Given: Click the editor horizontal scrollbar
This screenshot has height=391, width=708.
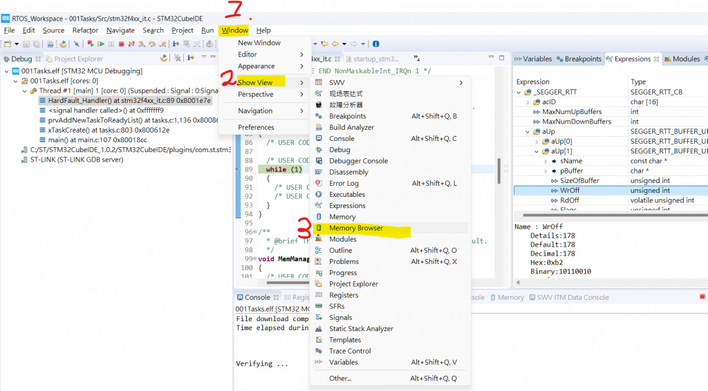Looking at the screenshot, I should click(287, 283).
